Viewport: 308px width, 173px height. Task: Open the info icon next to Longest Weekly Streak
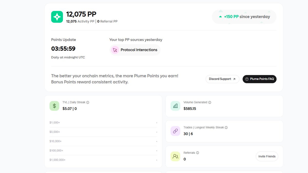(x=226, y=127)
